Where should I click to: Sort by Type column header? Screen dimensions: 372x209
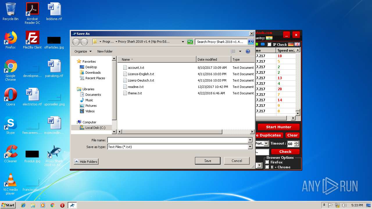[x=243, y=60]
